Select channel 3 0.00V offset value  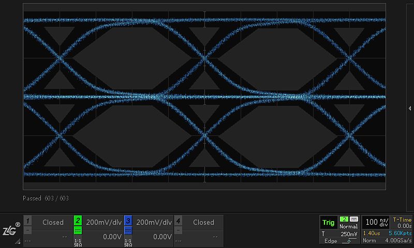[x=162, y=237]
